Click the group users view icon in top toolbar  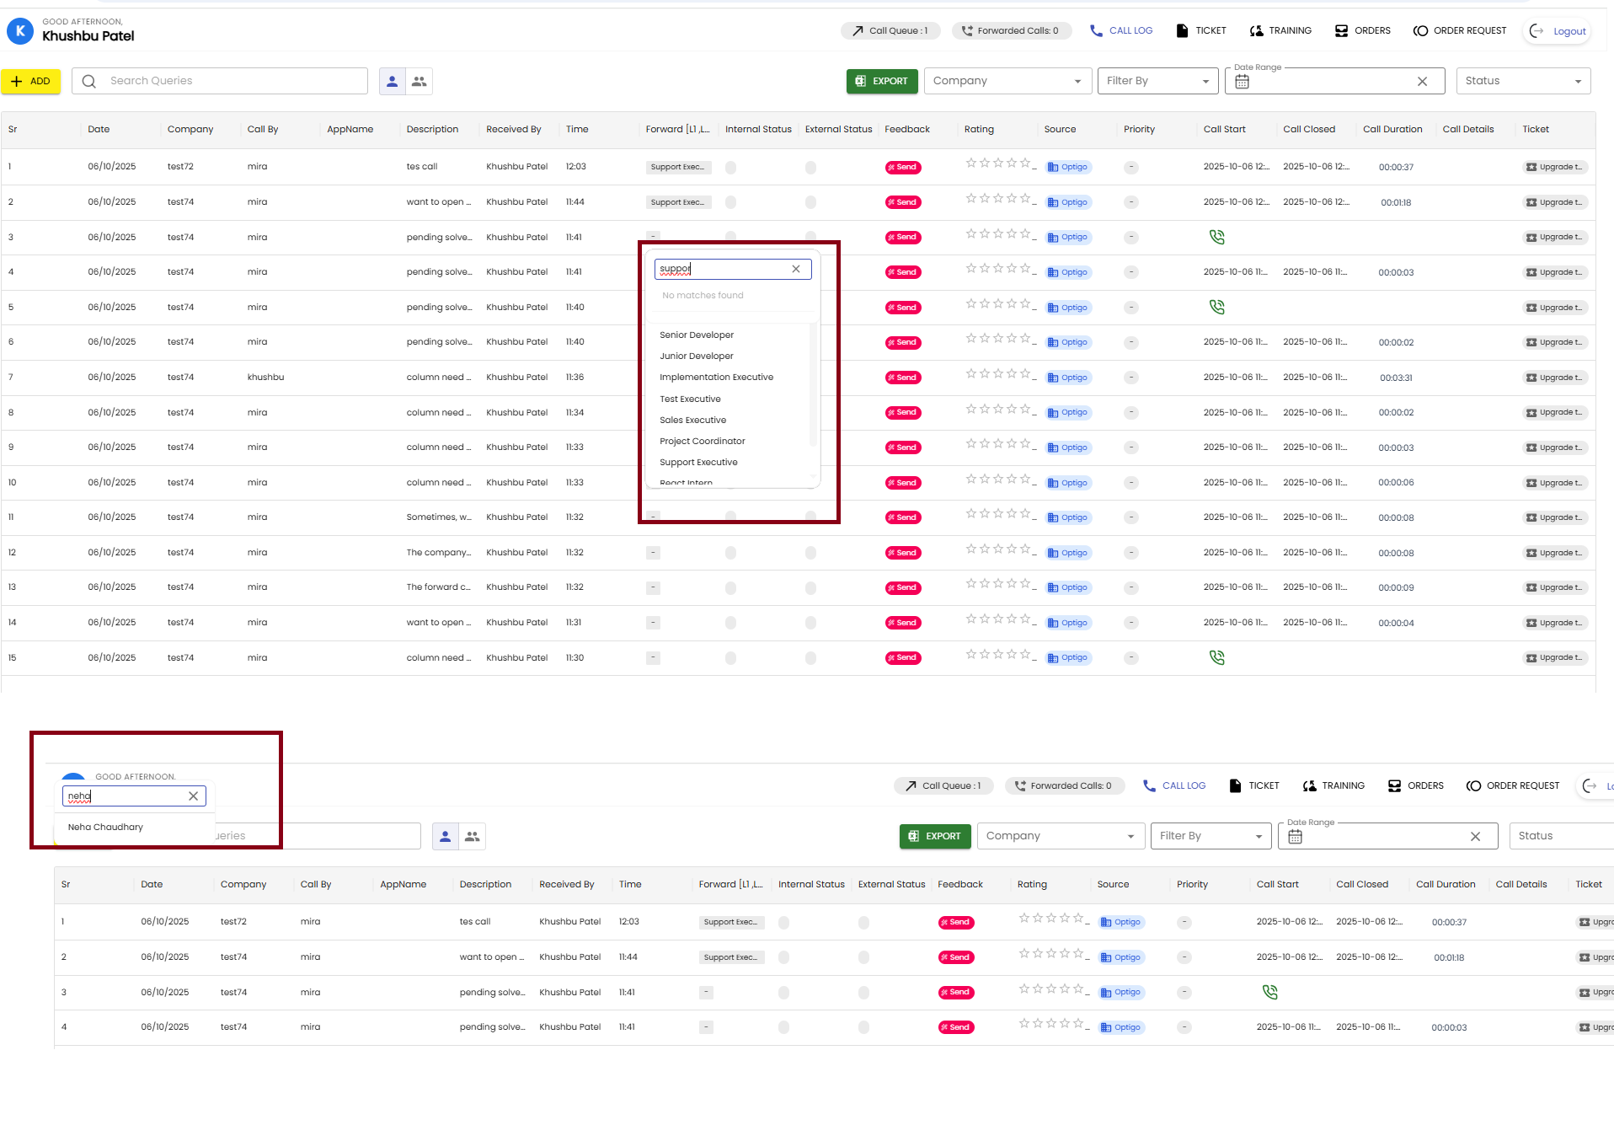click(419, 82)
